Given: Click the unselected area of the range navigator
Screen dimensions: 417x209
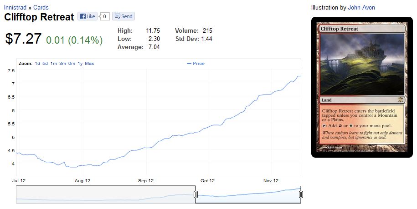Looking at the screenshot, I should (x=105, y=194).
